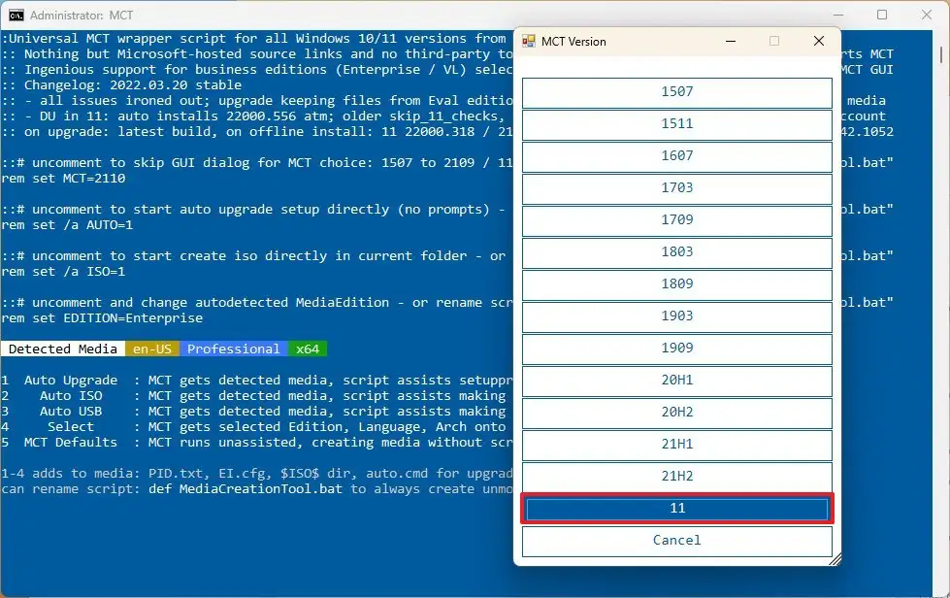Pick version 21H1
The width and height of the screenshot is (950, 598).
[x=676, y=445]
